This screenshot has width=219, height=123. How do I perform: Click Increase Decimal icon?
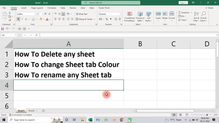pyautogui.click(x=116, y=19)
